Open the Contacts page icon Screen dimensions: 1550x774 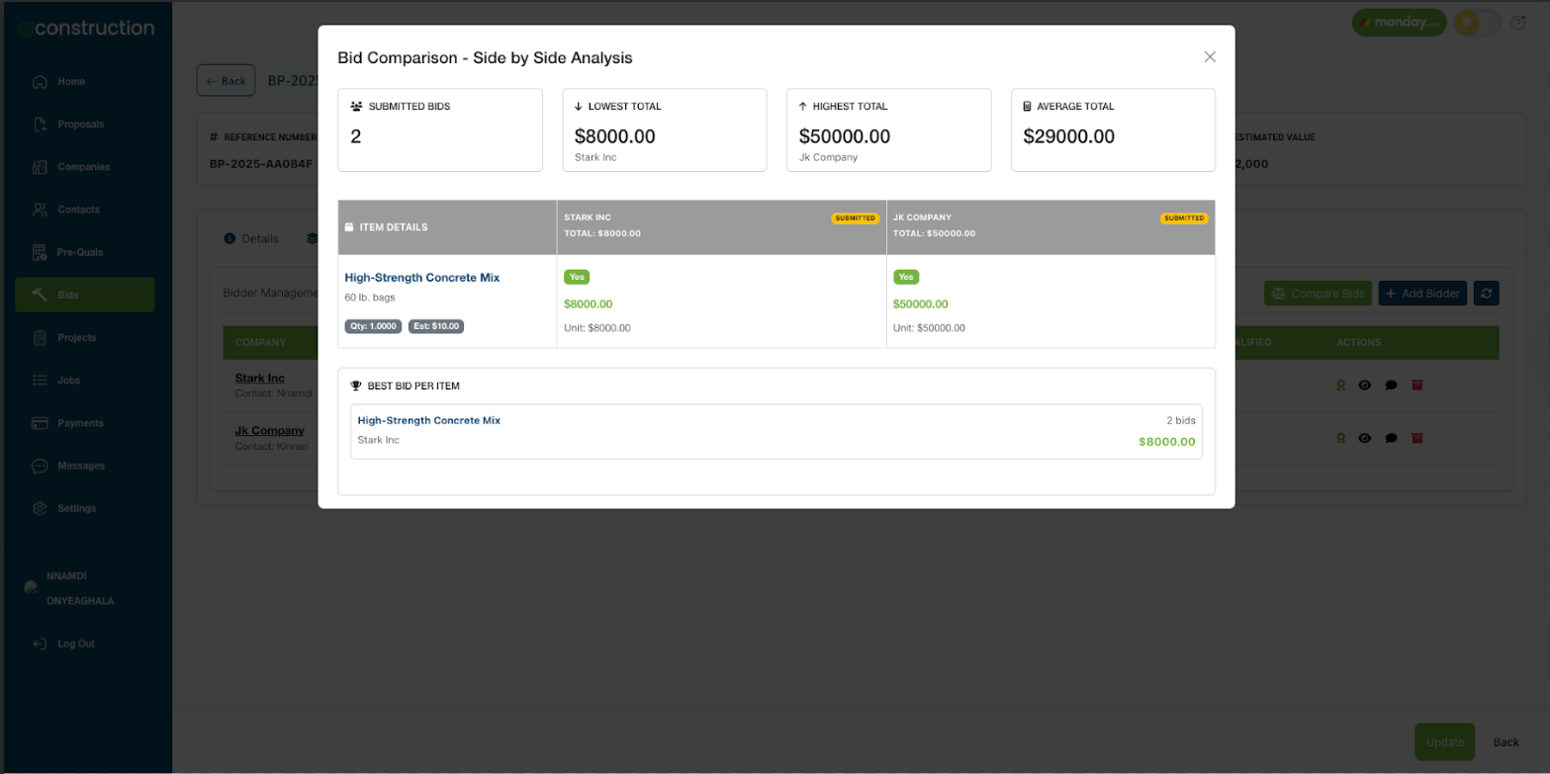coord(40,210)
